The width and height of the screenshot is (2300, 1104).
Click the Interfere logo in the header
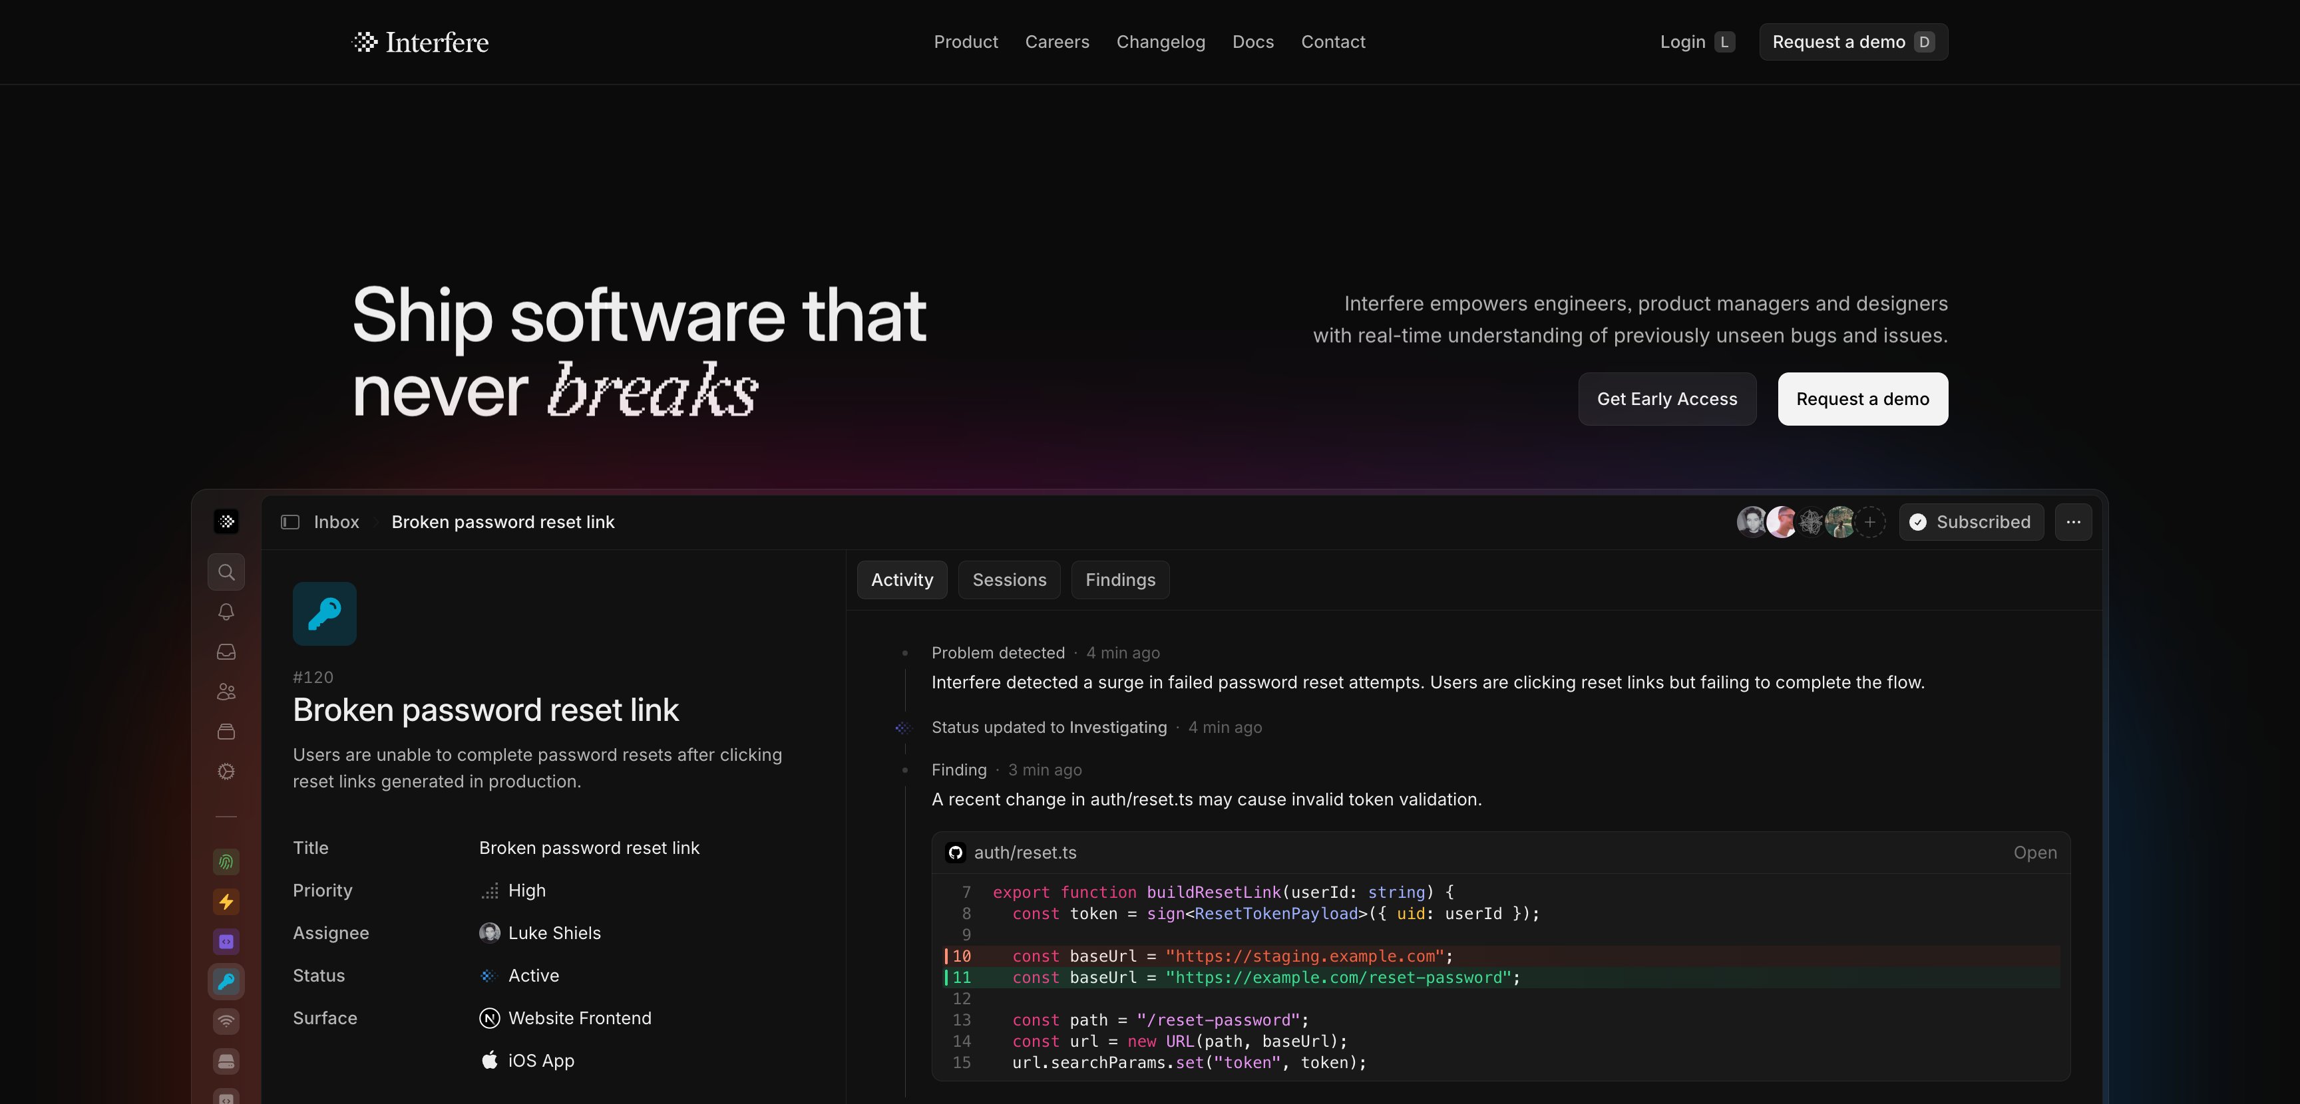point(421,42)
